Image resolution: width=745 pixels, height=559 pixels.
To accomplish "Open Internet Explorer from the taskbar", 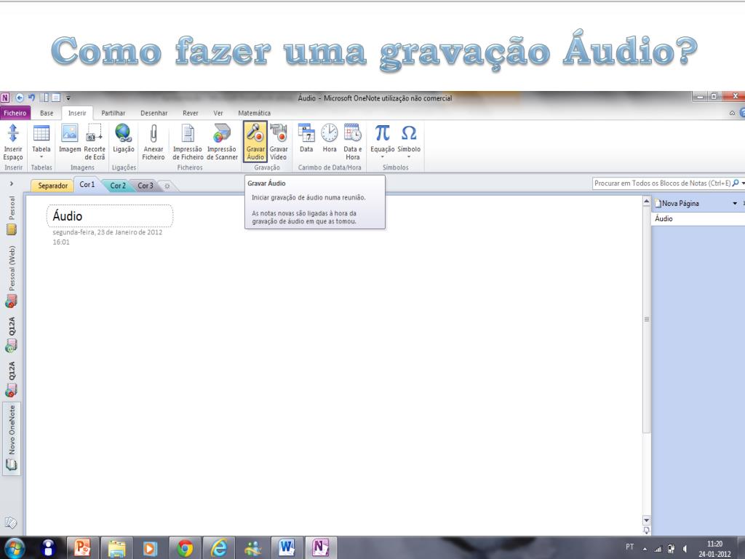I will 219,548.
